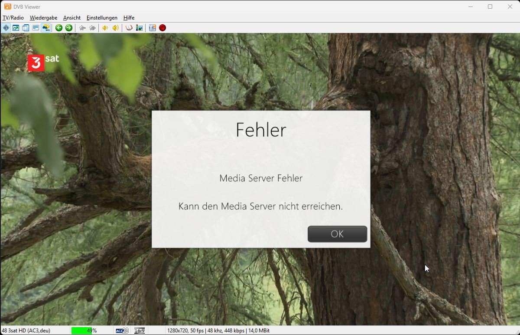The height and width of the screenshot is (335, 520).
Task: Open the program guide book icon
Action: tap(129, 28)
